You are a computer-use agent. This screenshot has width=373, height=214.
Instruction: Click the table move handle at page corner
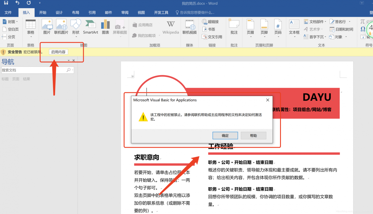[x=133, y=77]
